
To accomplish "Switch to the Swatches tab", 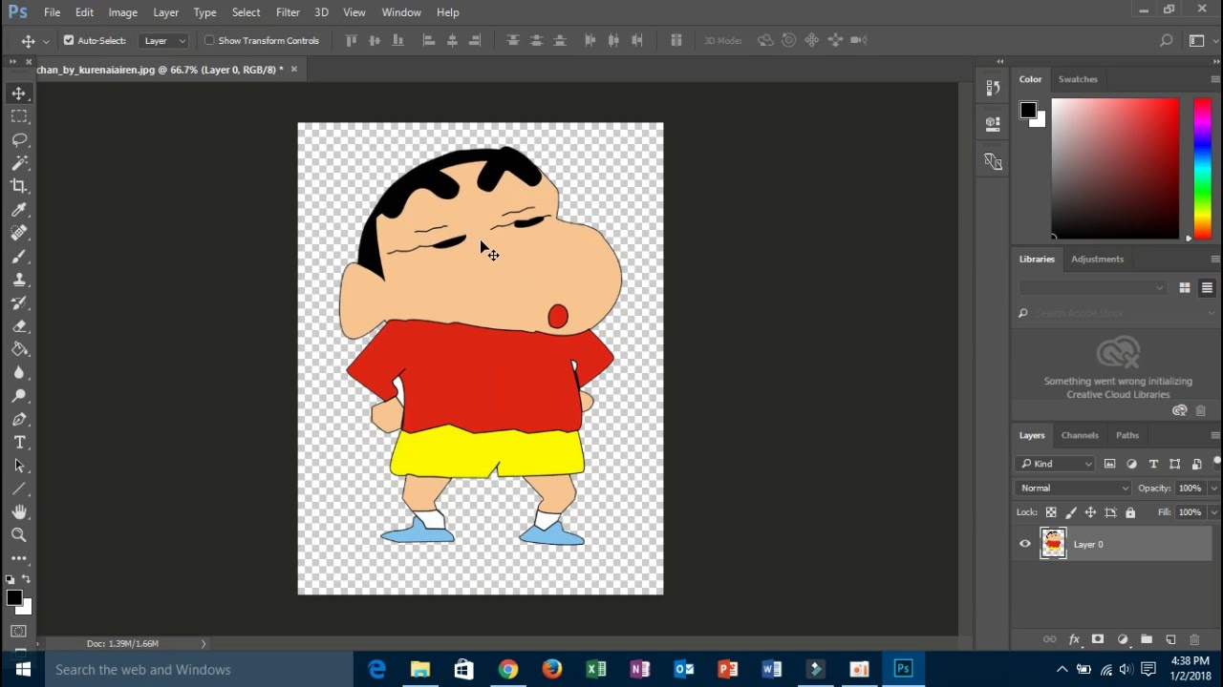I will pyautogui.click(x=1078, y=79).
